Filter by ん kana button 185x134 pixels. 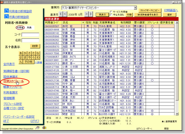(x=21, y=62)
